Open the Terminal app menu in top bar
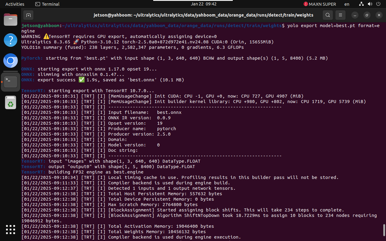This screenshot has height=241, width=386. (x=47, y=4)
